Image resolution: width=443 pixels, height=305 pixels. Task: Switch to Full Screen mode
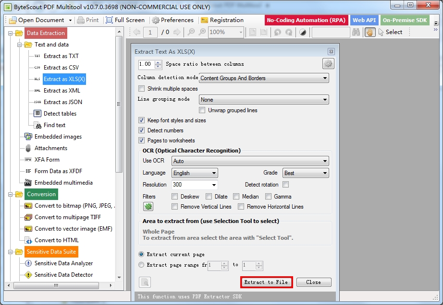[125, 20]
